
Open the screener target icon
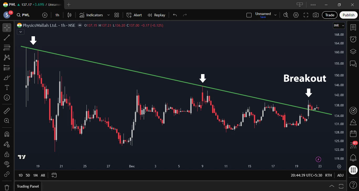pos(353,110)
